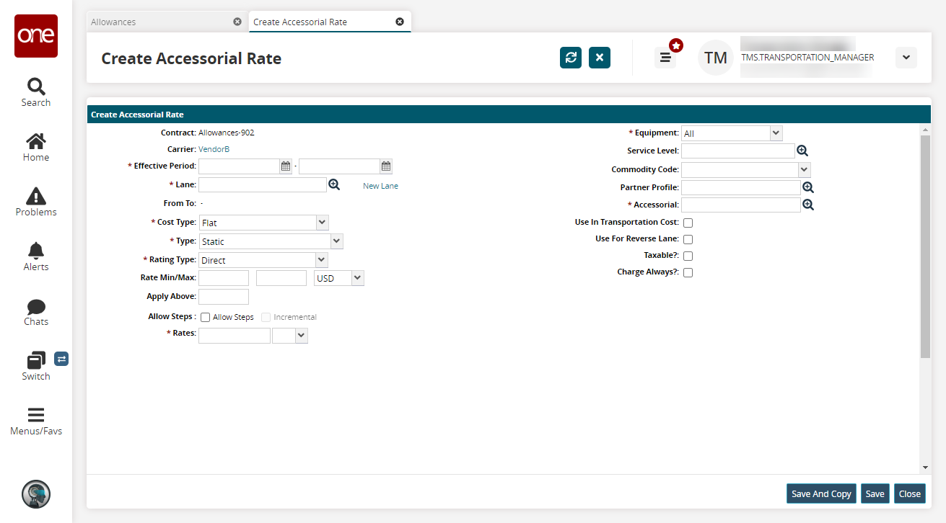This screenshot has height=523, width=946.
Task: Open the Lane lookup magnifier
Action: 334,185
